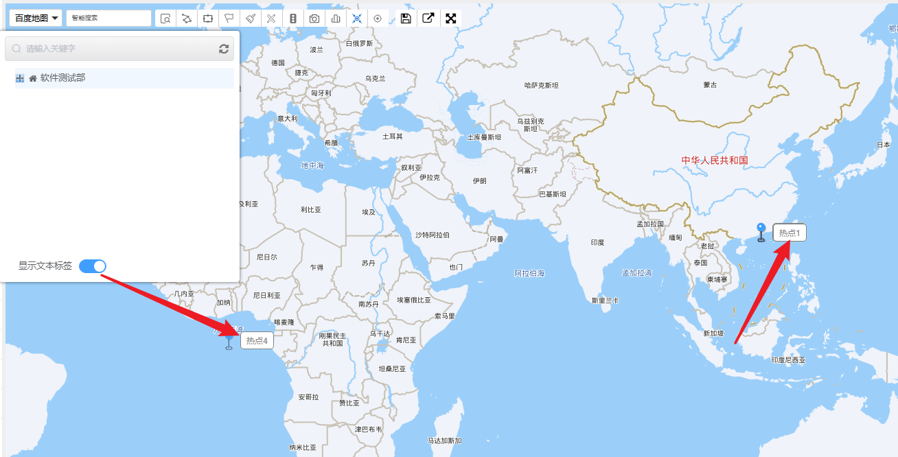
Task: Toggle fullscreen with the expand arrows icon
Action: coord(451,19)
